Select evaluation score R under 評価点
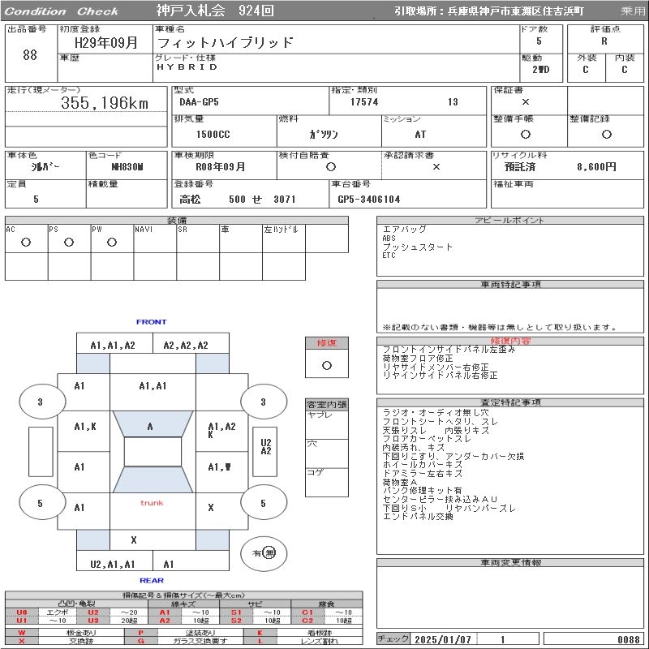The width and height of the screenshot is (649, 649). tap(604, 41)
